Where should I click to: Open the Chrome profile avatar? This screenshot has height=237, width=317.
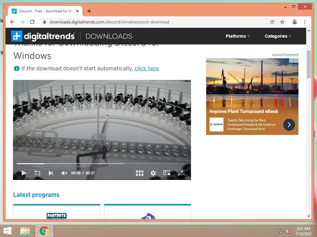[295, 22]
